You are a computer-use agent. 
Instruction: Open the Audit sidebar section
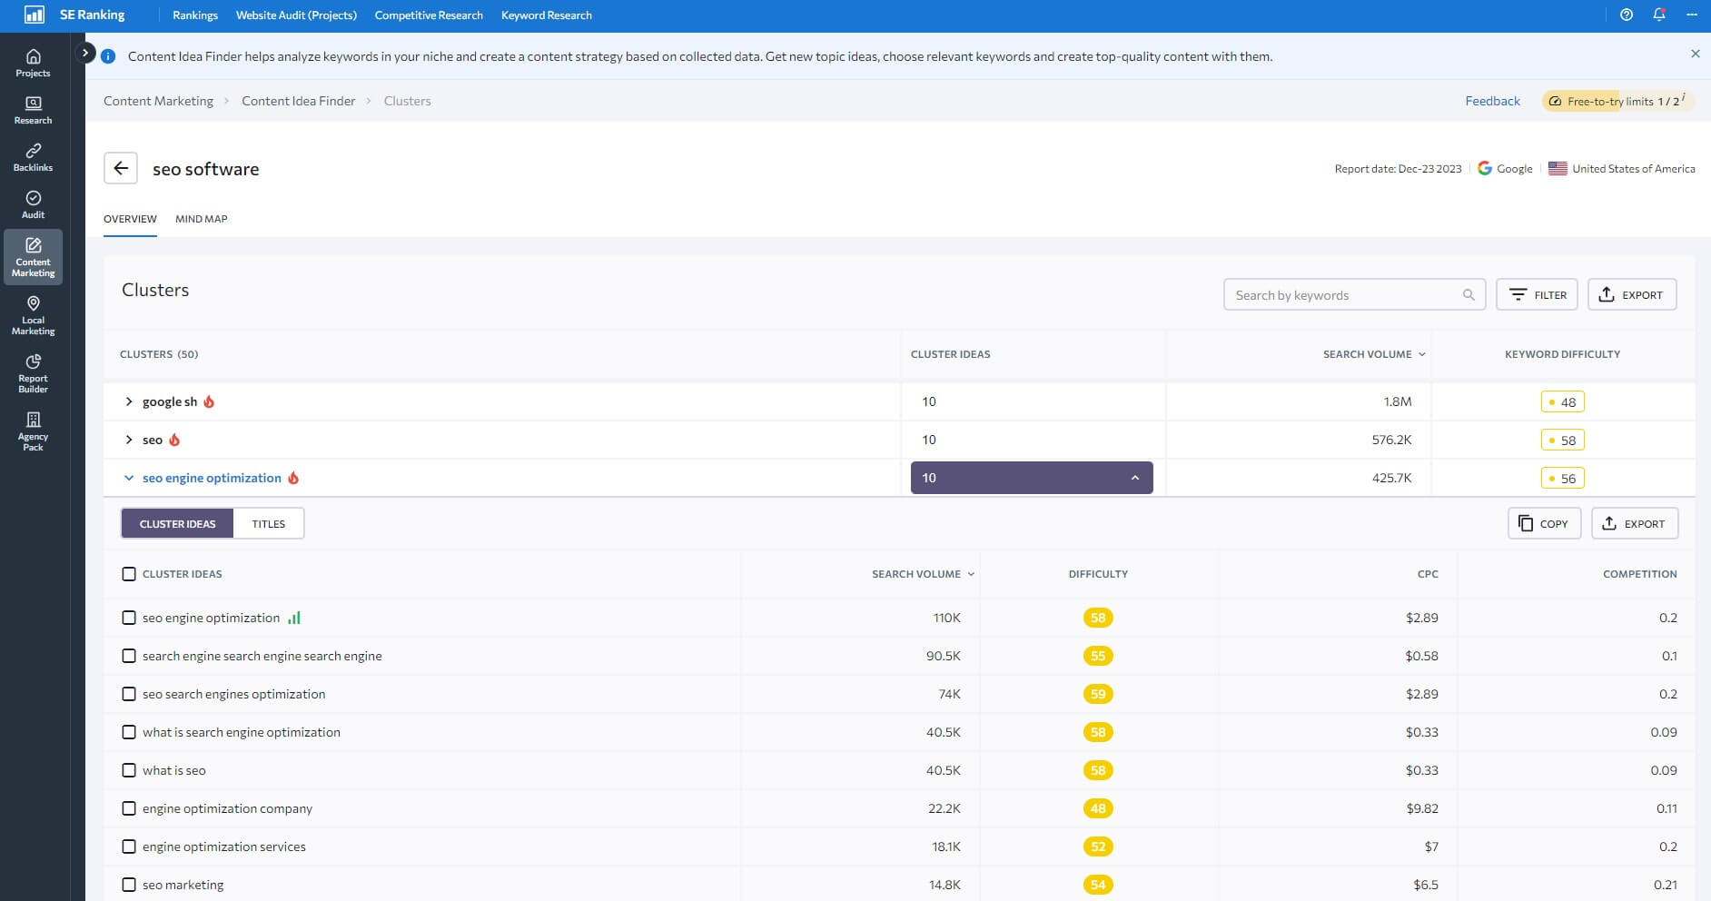coord(33,204)
